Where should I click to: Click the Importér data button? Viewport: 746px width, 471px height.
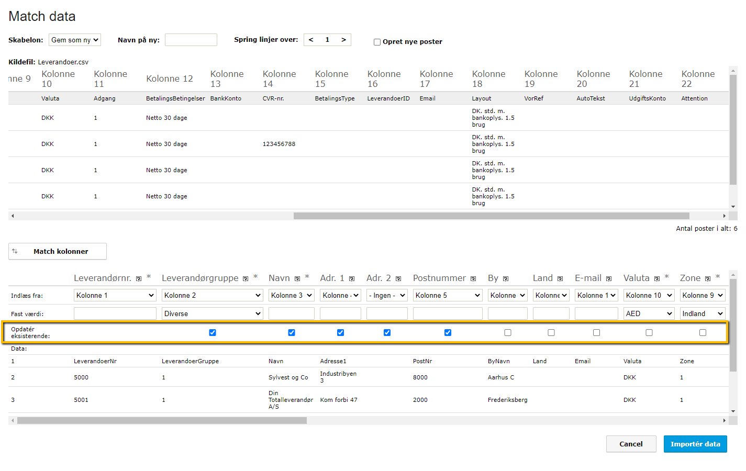(x=695, y=444)
